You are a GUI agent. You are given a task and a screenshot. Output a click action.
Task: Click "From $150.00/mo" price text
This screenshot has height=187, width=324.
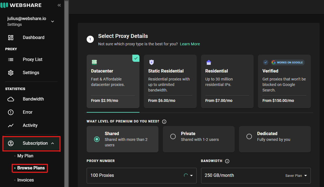pos(278,101)
